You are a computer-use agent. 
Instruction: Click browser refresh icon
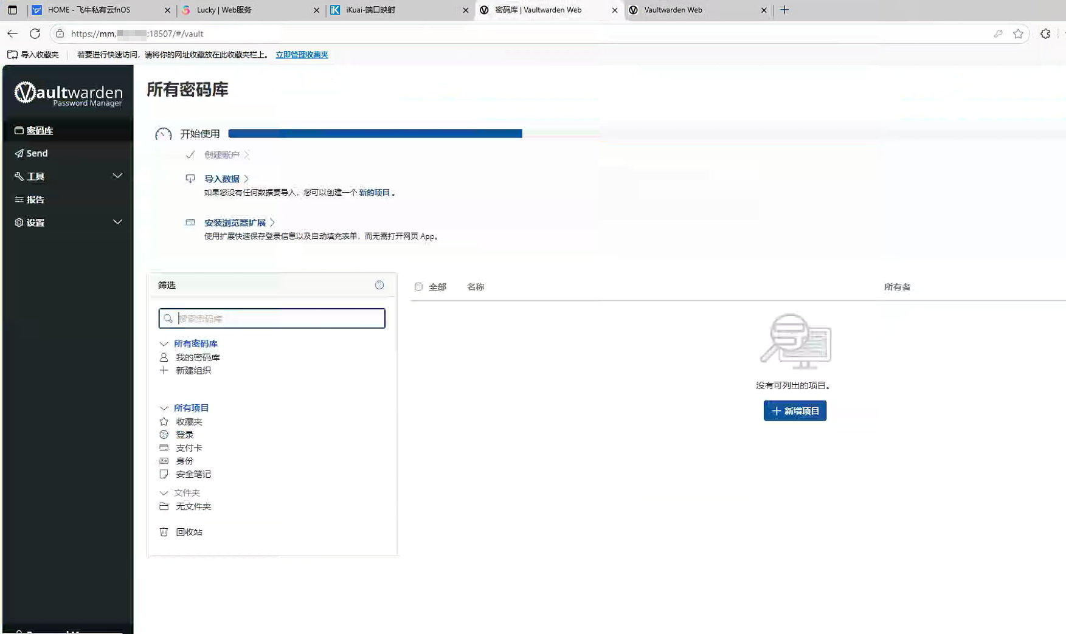(35, 34)
